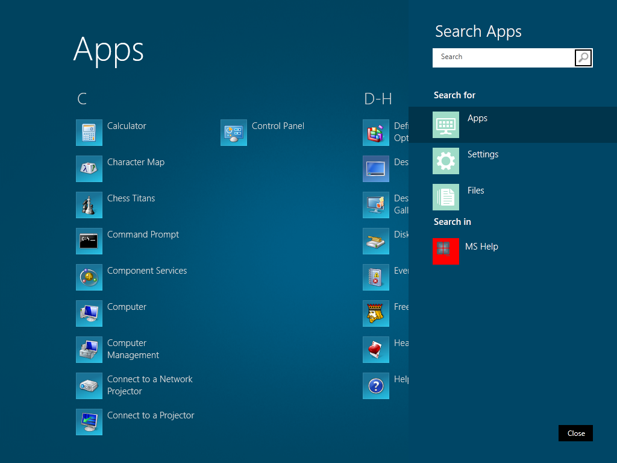Select the Apps keyboard icon in search pane
The width and height of the screenshot is (617, 463).
[446, 125]
